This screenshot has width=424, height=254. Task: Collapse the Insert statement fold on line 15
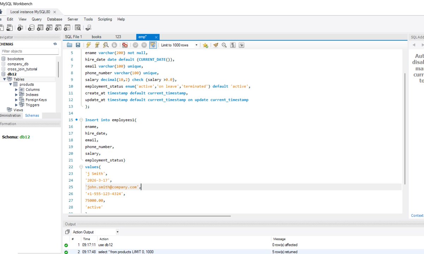pyautogui.click(x=82, y=120)
